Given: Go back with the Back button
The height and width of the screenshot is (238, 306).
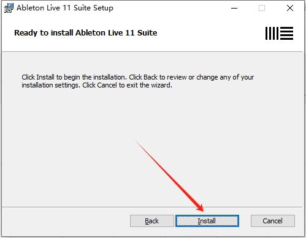Looking at the screenshot, I should coord(152,221).
